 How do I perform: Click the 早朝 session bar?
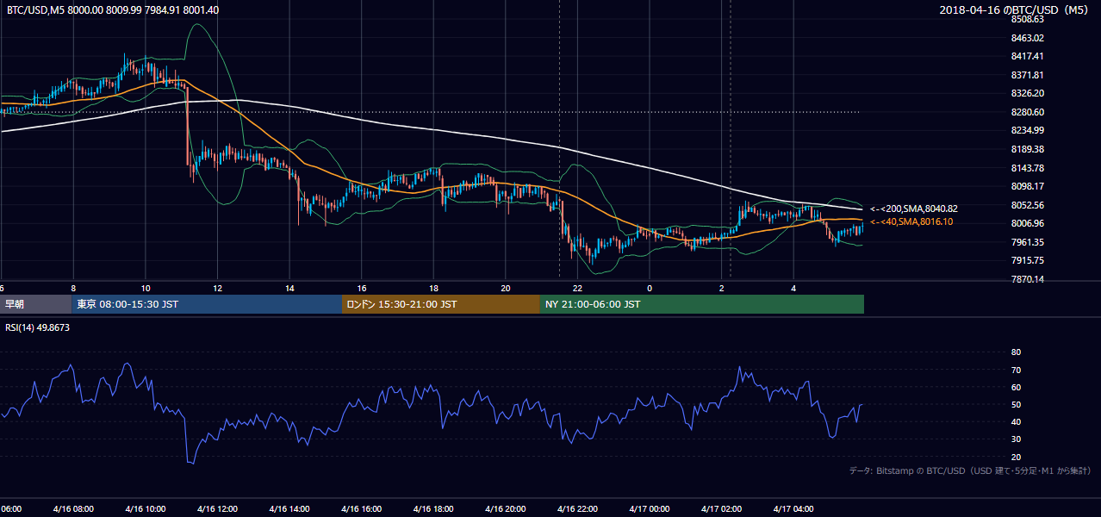35,304
